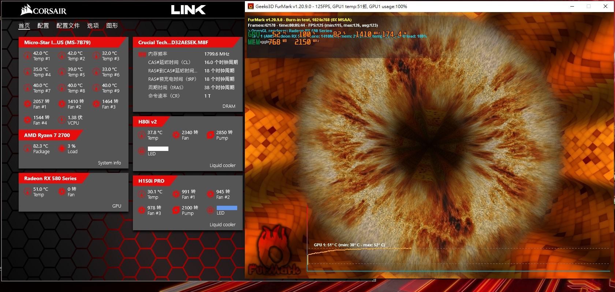Click the RX 580 Temp icon

pyautogui.click(x=27, y=192)
